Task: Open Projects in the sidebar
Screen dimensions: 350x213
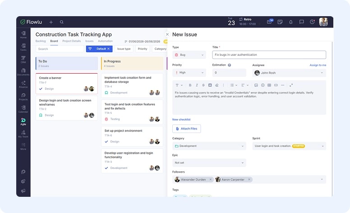Action: click(23, 97)
